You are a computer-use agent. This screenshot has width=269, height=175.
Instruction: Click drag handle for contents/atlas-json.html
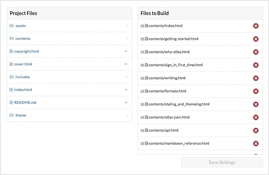[143, 118]
